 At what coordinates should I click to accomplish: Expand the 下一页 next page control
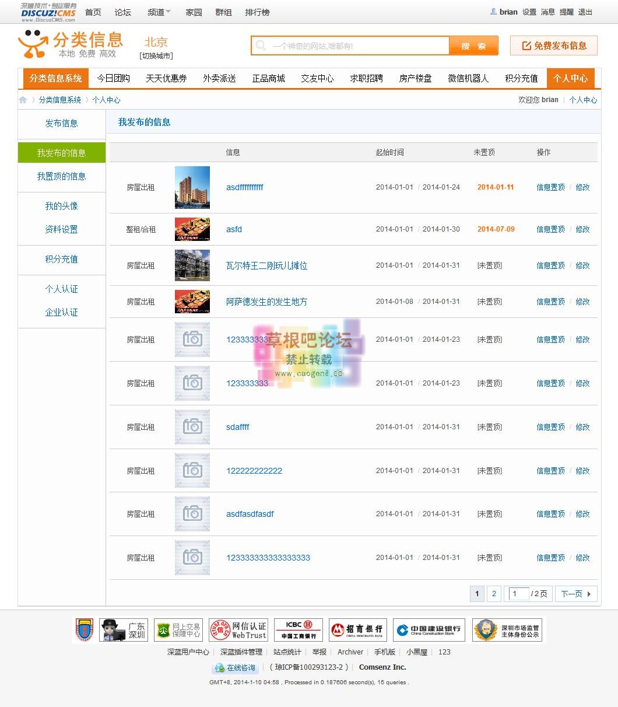pos(576,593)
